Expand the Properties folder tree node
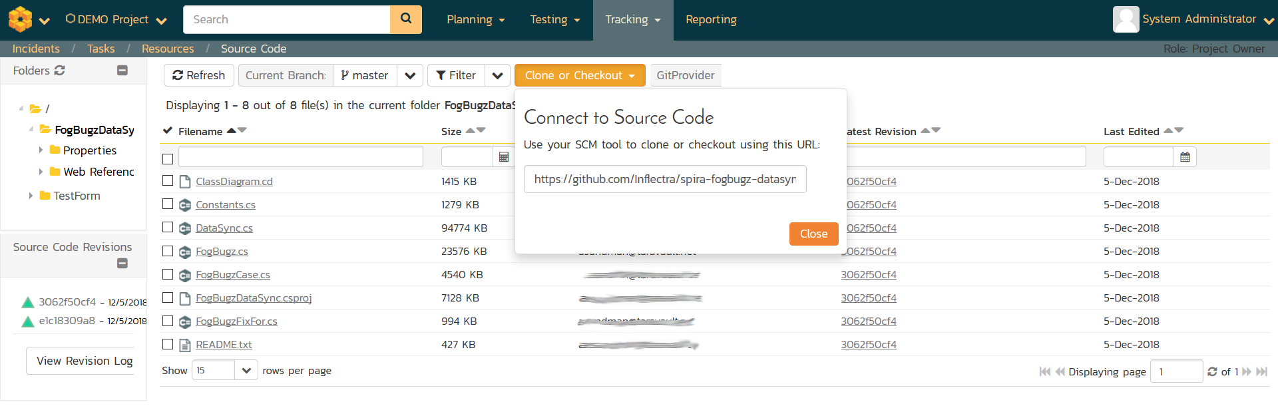 pos(41,150)
